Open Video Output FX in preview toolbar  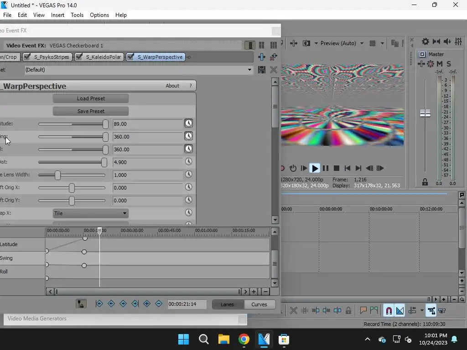(x=294, y=43)
